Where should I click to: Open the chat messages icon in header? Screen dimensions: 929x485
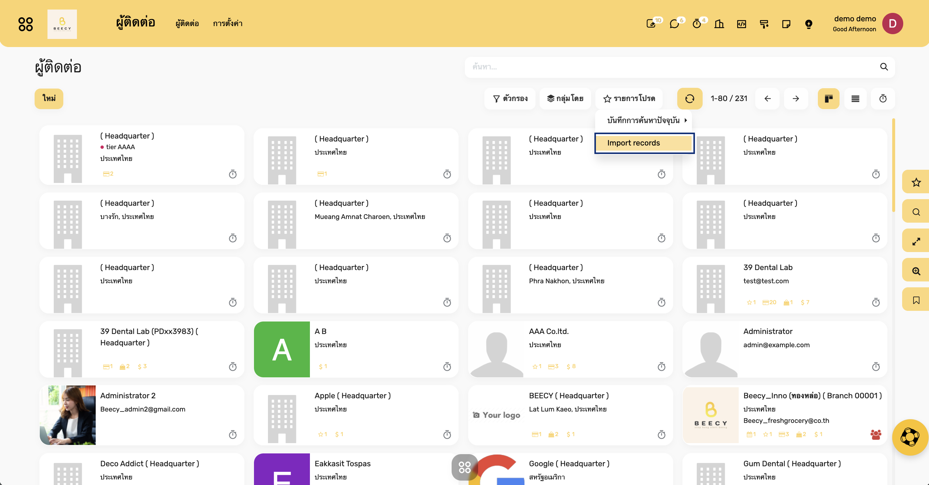click(x=674, y=24)
